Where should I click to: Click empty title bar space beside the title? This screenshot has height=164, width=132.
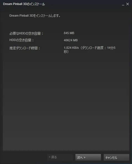83,4
